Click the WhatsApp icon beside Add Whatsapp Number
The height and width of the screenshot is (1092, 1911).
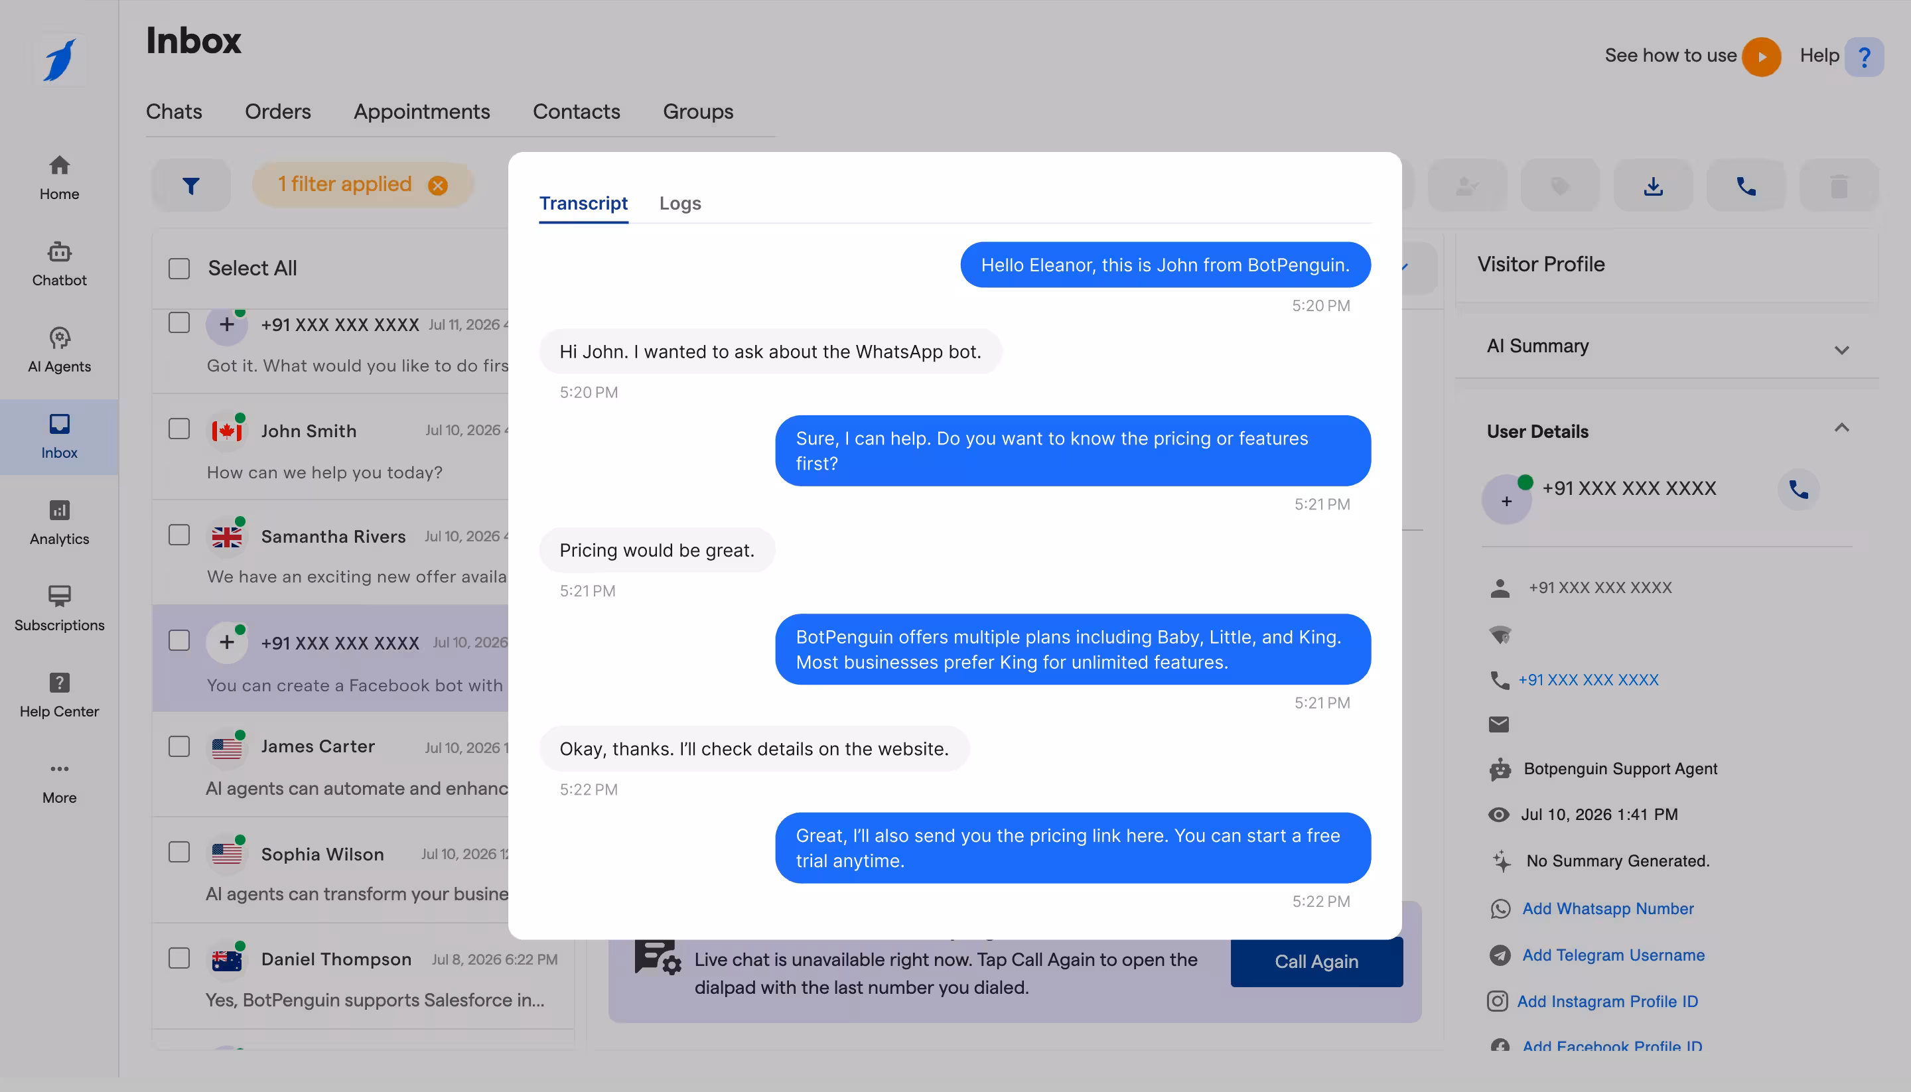point(1500,909)
